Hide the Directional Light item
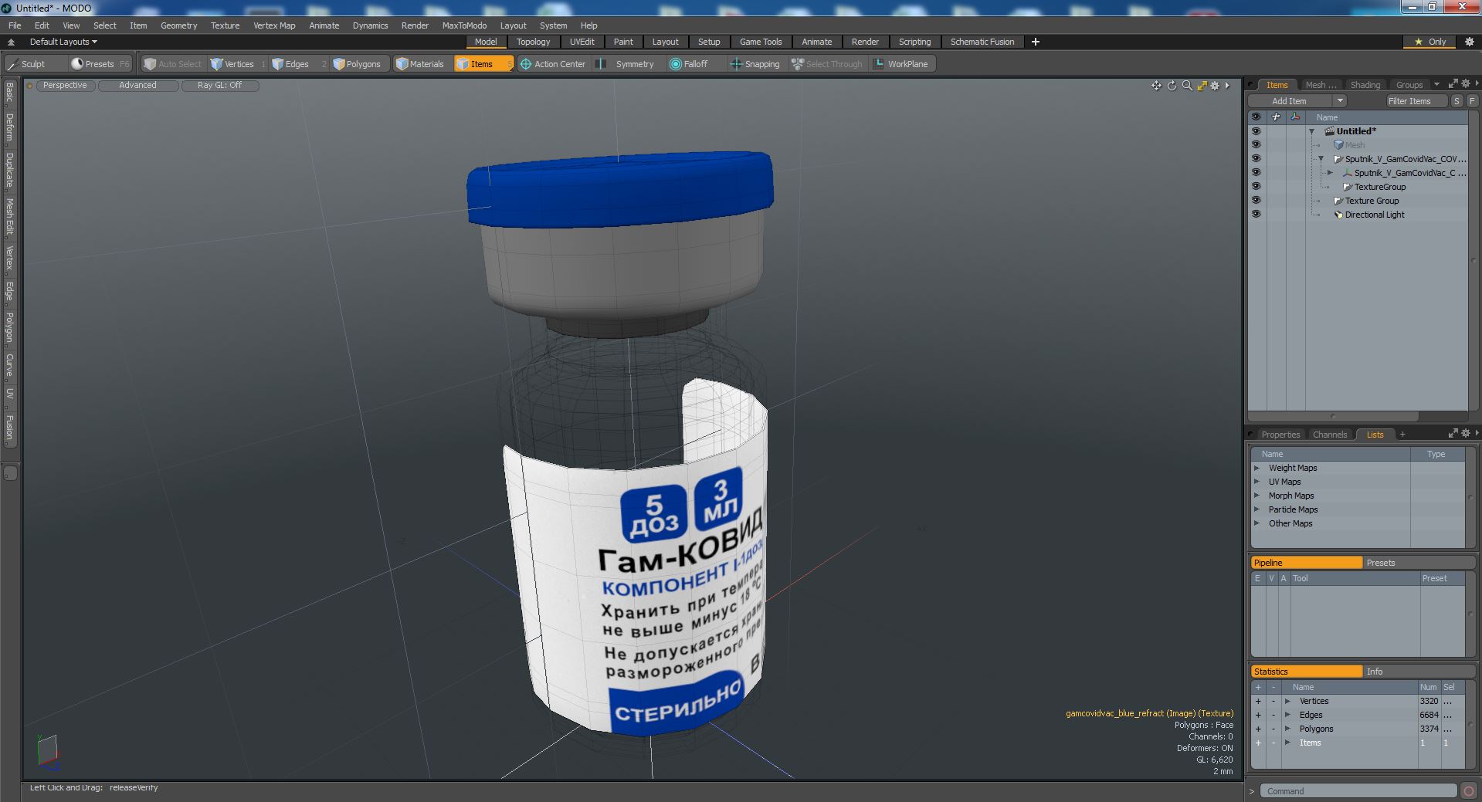 1256,215
